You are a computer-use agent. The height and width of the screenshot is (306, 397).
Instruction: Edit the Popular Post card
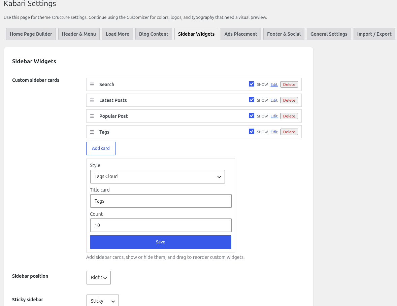[x=274, y=116]
